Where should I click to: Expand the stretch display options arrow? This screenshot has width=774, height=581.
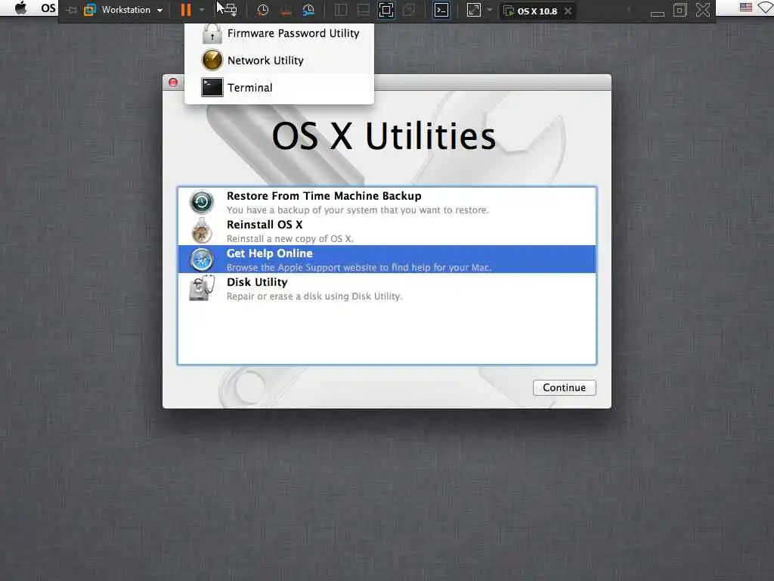point(489,10)
